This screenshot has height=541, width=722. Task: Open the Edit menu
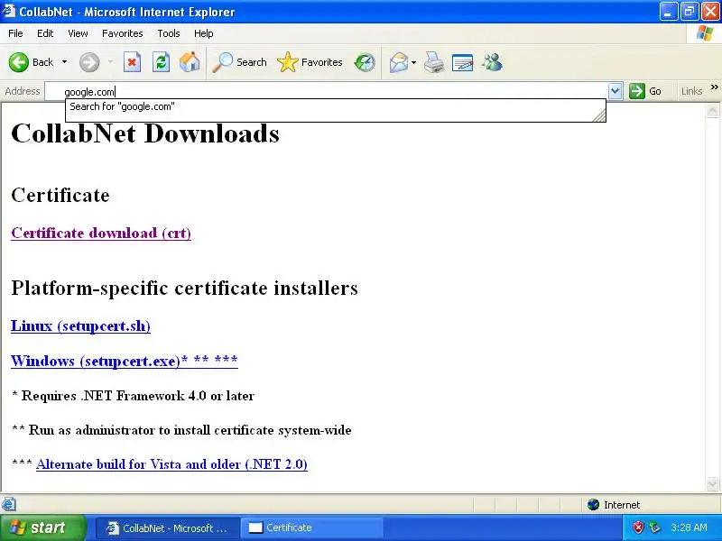(45, 33)
